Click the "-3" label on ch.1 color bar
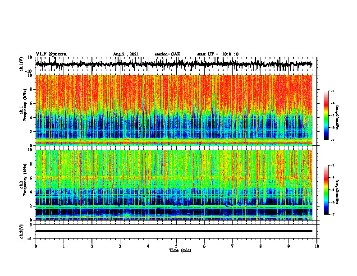 point(332,91)
